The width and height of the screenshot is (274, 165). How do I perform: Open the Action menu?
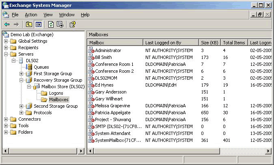click(31, 15)
